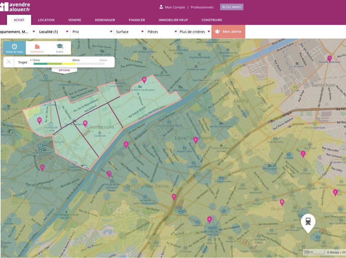Screen dimensions: 346x258
Task: Close the Trajet legend panel
Action: click(x=9, y=62)
